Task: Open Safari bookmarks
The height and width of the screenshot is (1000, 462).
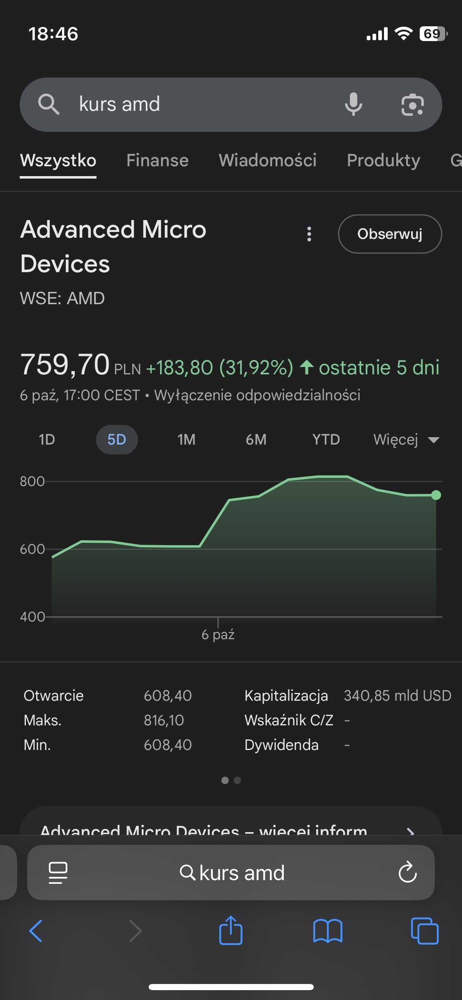Action: tap(327, 931)
